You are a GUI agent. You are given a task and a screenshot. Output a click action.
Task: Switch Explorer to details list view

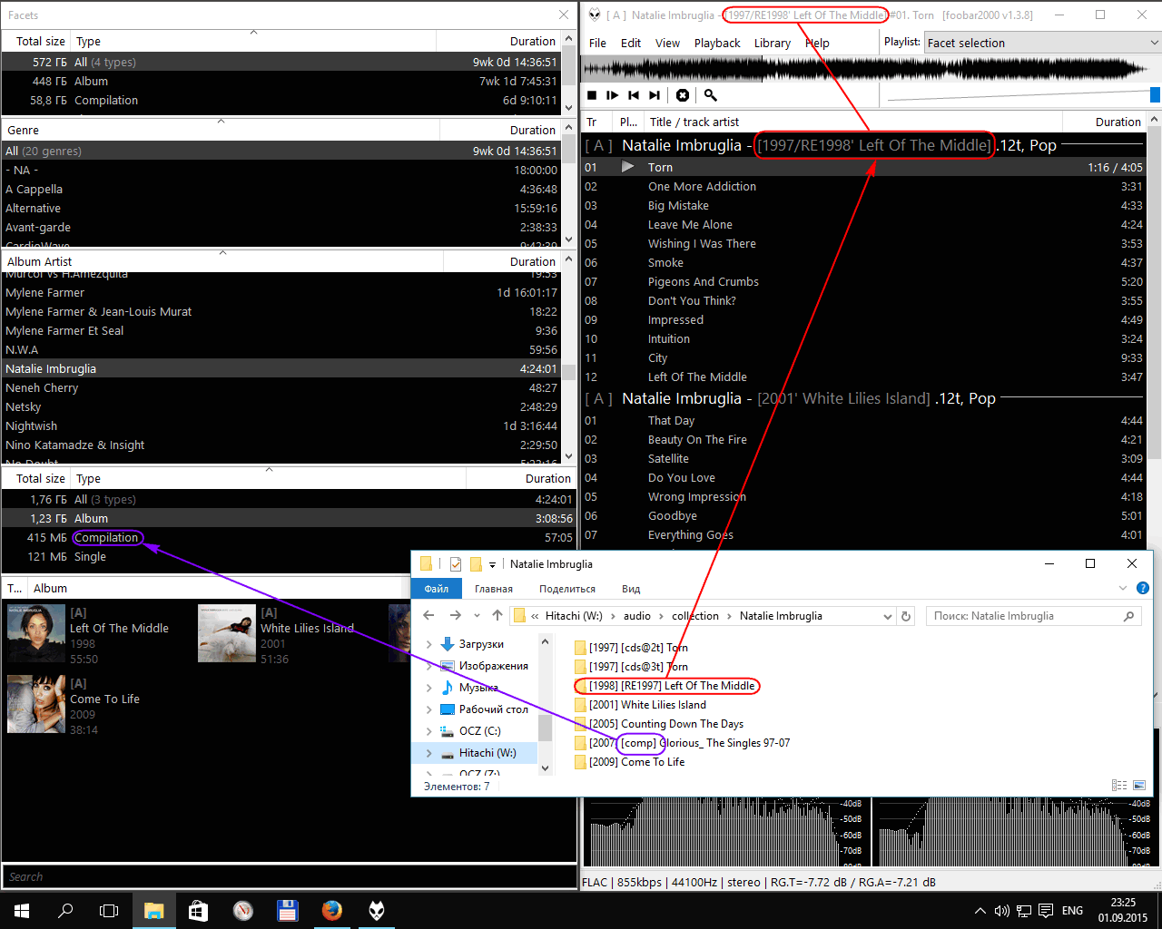(1119, 786)
